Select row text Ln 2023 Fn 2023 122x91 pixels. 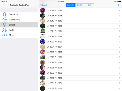54,42
